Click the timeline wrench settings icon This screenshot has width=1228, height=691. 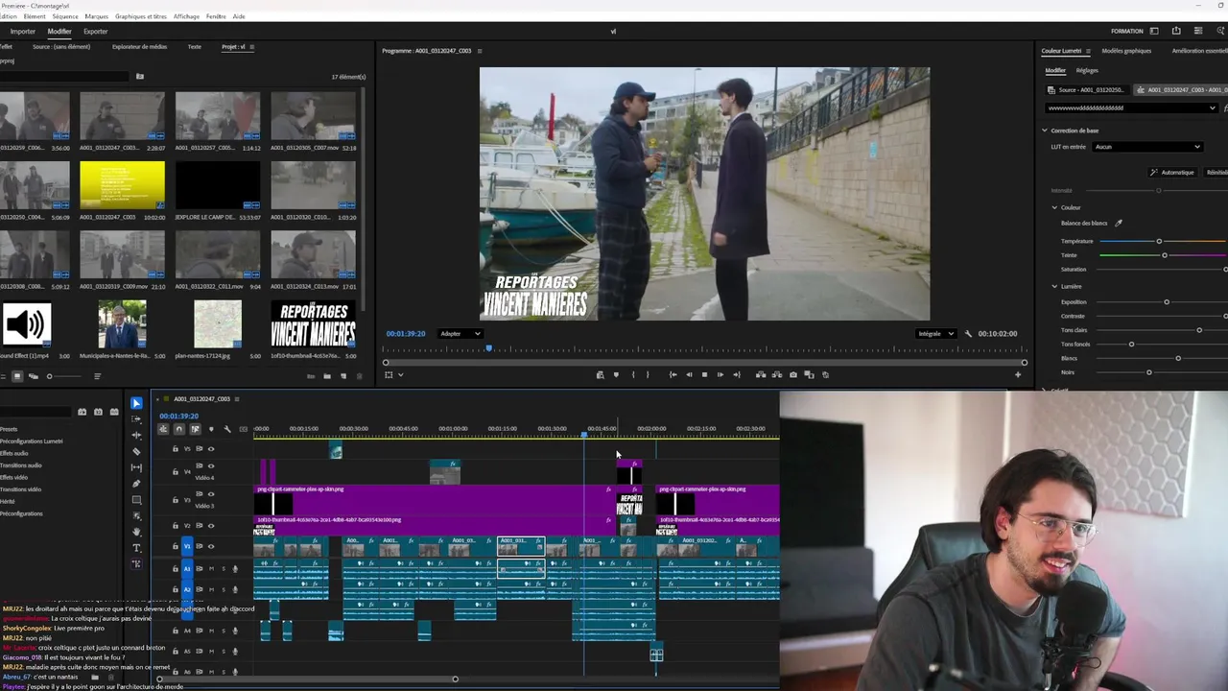pos(227,429)
